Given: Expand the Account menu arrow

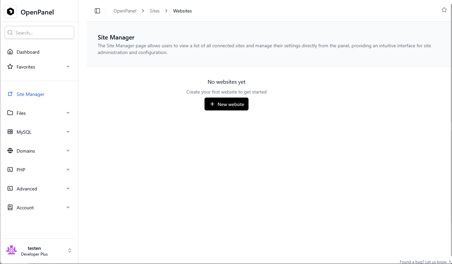Looking at the screenshot, I should point(68,208).
